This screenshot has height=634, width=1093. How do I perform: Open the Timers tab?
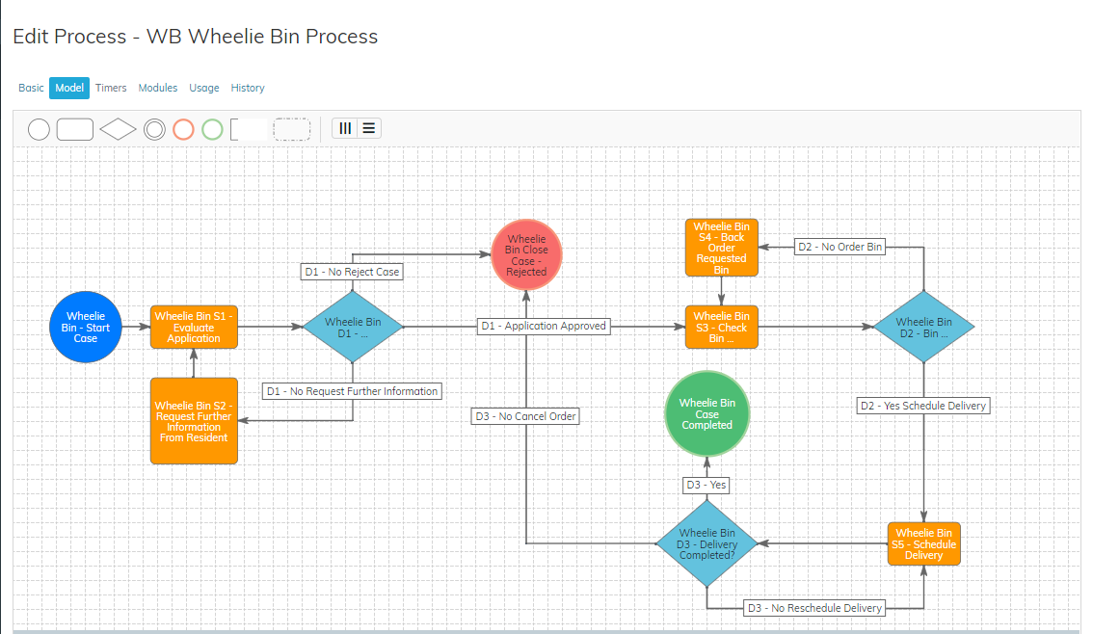(x=111, y=88)
